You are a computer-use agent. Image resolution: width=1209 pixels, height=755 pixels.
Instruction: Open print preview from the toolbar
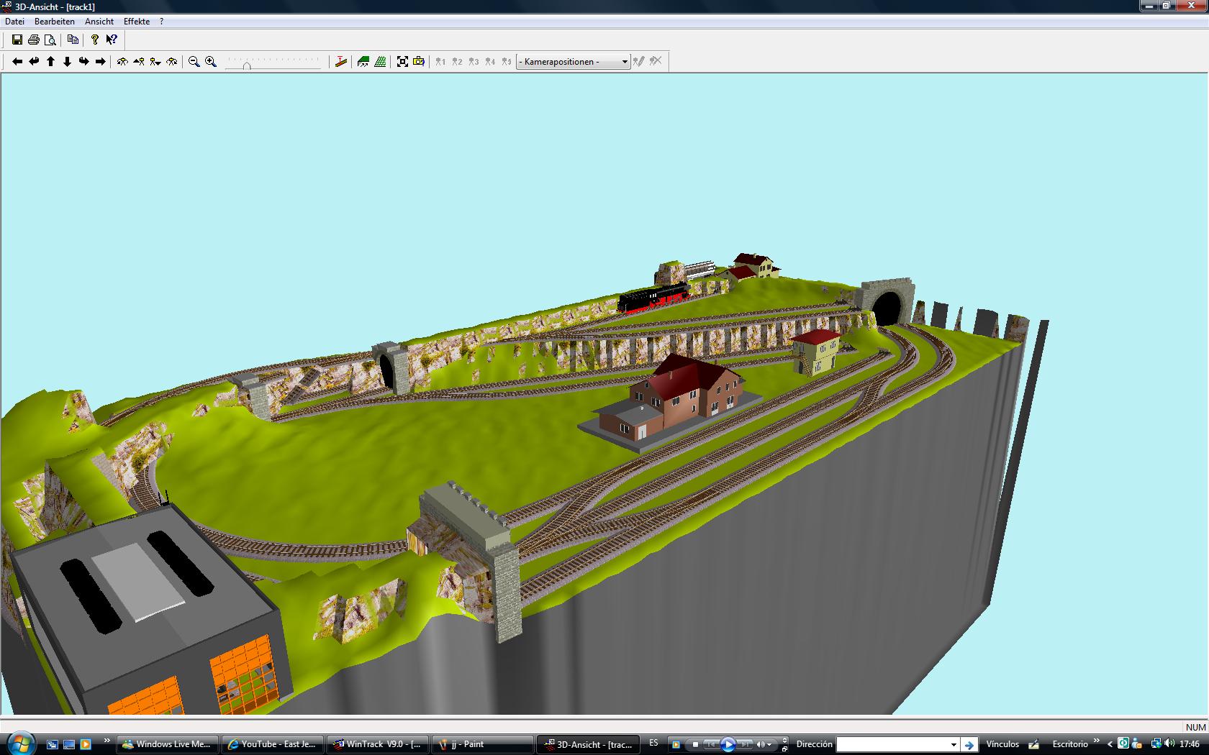click(x=50, y=40)
